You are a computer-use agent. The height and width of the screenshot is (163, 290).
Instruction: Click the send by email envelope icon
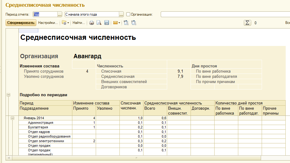coord(116,23)
